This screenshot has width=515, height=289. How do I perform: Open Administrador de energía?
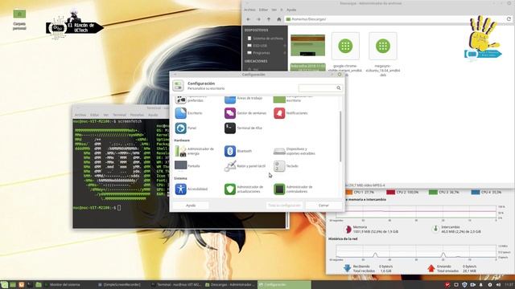pos(195,151)
